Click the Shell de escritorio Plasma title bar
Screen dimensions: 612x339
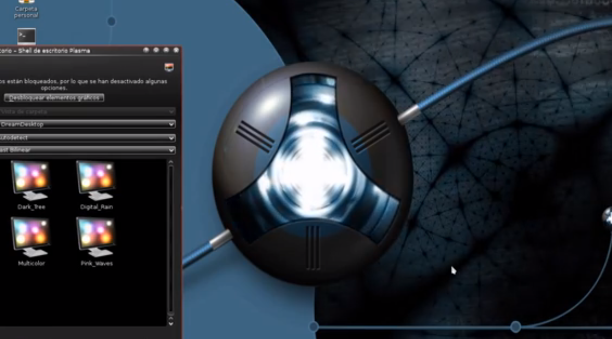(72, 51)
